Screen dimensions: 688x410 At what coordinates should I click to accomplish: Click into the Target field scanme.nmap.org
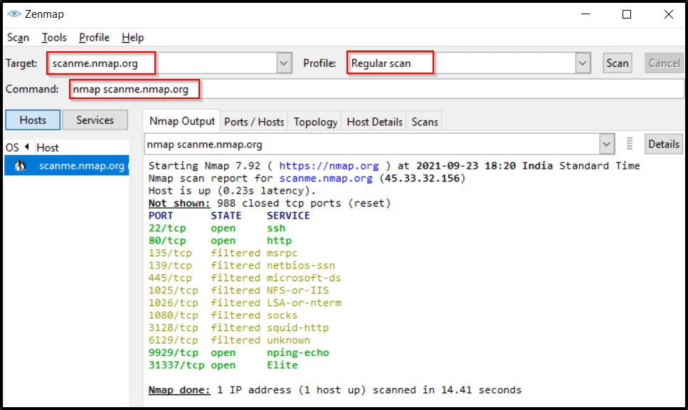[x=162, y=63]
